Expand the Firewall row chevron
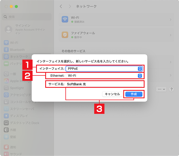The image size is (179, 156). click(171, 35)
